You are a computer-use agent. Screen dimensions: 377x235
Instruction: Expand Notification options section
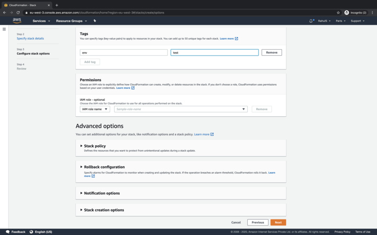[x=102, y=193]
